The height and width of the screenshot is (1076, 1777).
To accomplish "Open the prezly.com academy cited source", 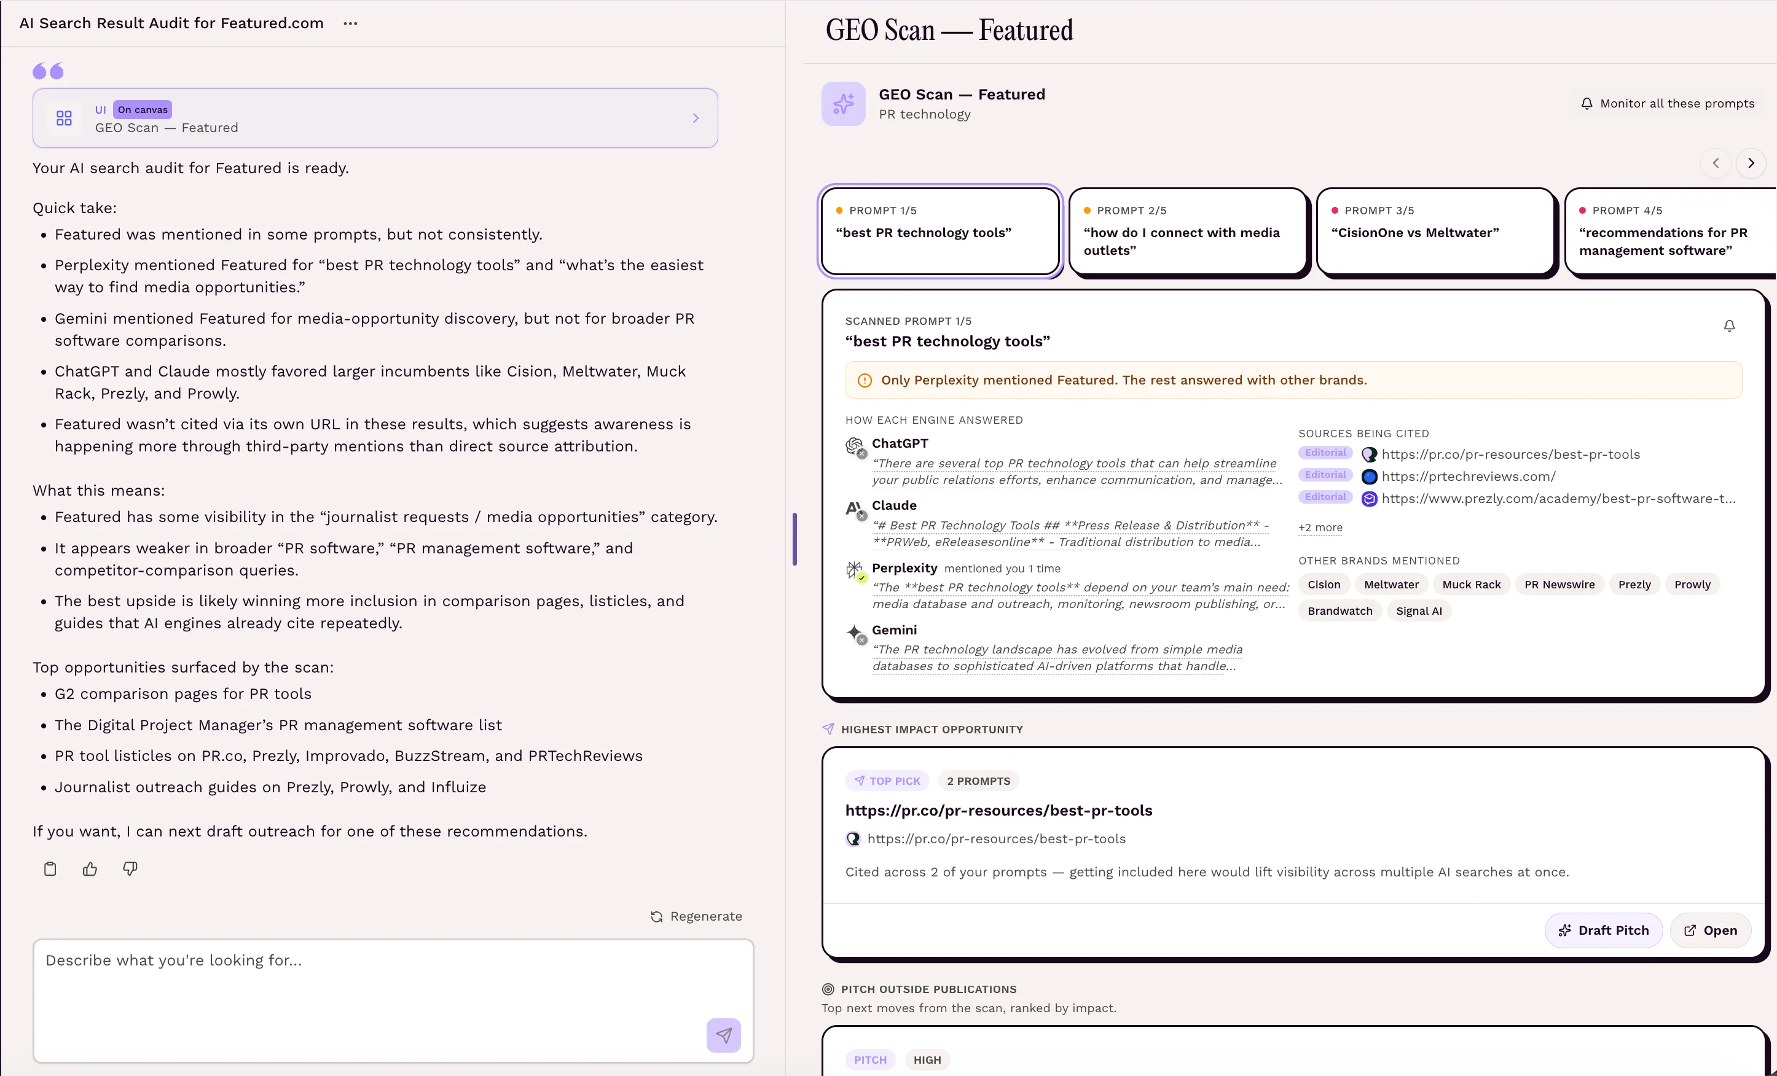I will 1558,499.
